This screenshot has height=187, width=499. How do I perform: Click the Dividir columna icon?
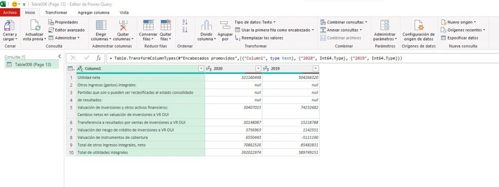point(206,25)
